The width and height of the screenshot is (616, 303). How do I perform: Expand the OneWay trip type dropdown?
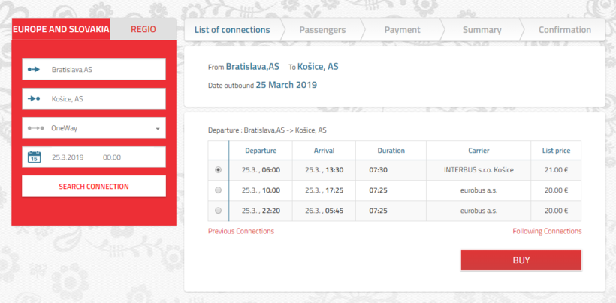pyautogui.click(x=158, y=129)
